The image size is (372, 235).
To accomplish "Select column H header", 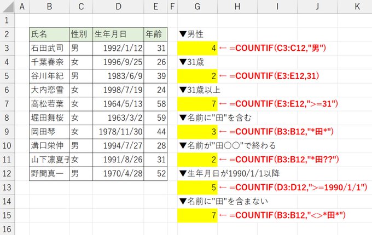I will coord(237,7).
